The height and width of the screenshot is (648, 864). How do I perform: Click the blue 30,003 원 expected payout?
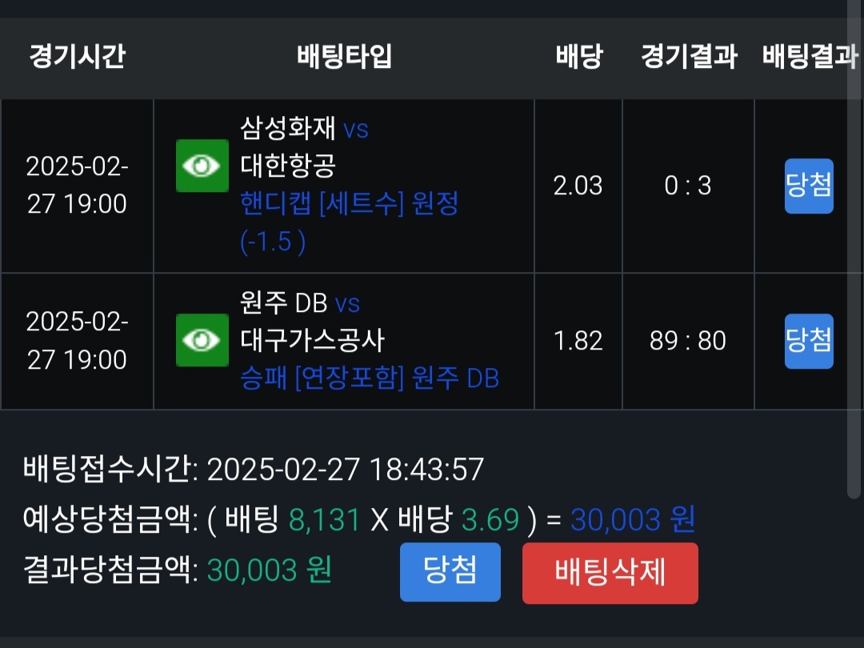pos(633,521)
